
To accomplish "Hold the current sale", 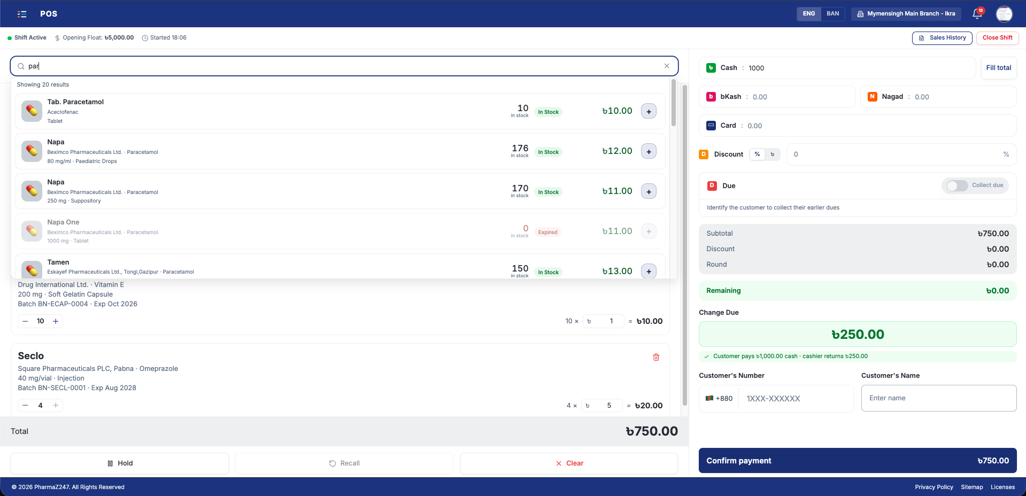I will [120, 463].
